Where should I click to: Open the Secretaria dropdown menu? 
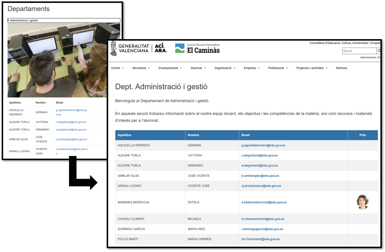click(141, 68)
